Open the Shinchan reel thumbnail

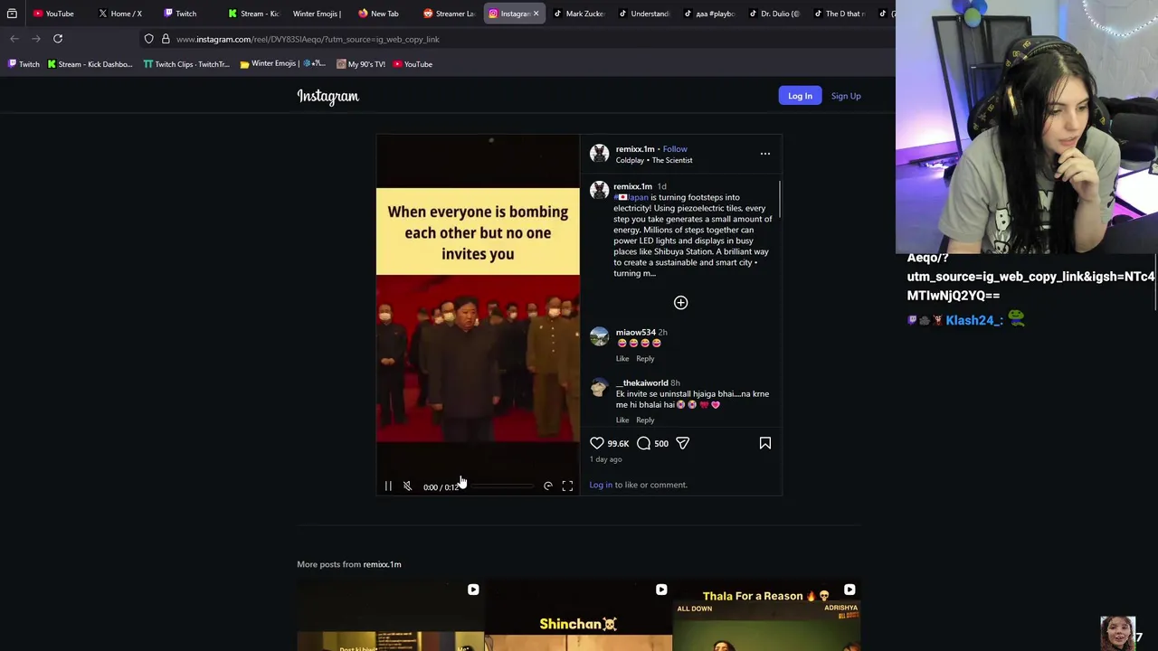578,616
